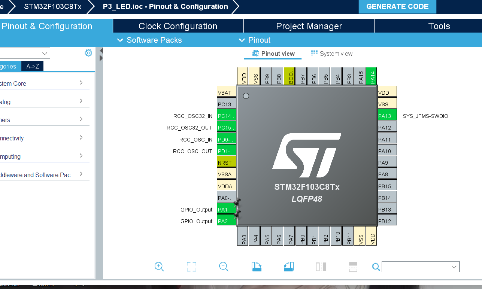Open the category search dropdown at top left
Screen dimensions: 482x289
(25, 53)
